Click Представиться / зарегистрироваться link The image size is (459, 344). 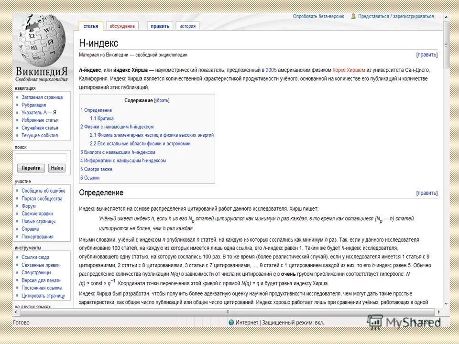point(396,16)
